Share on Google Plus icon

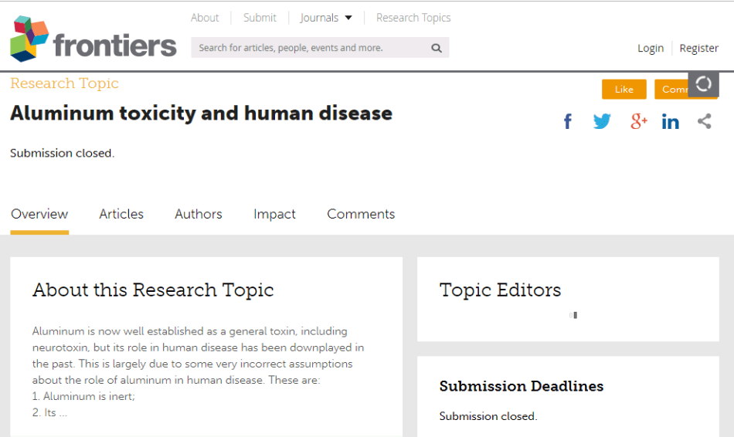point(638,121)
